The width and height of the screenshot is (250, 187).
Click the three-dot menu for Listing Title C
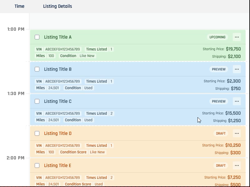(237, 101)
